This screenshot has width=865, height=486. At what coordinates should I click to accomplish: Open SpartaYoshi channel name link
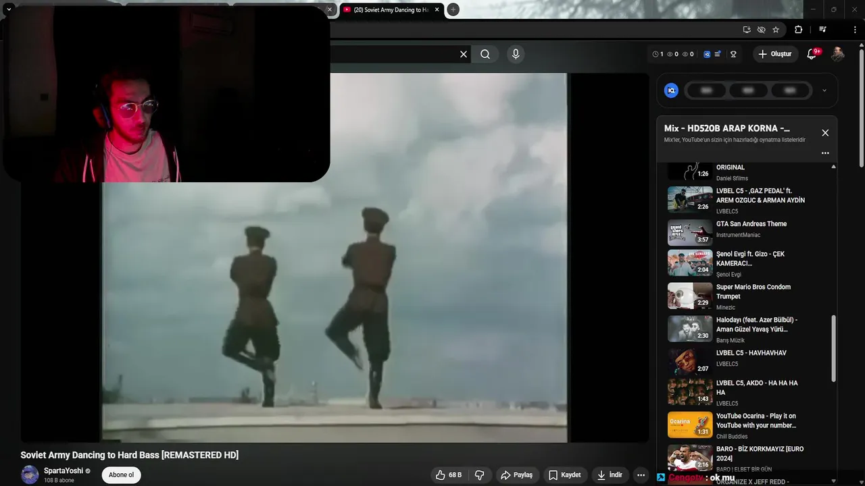[64, 471]
